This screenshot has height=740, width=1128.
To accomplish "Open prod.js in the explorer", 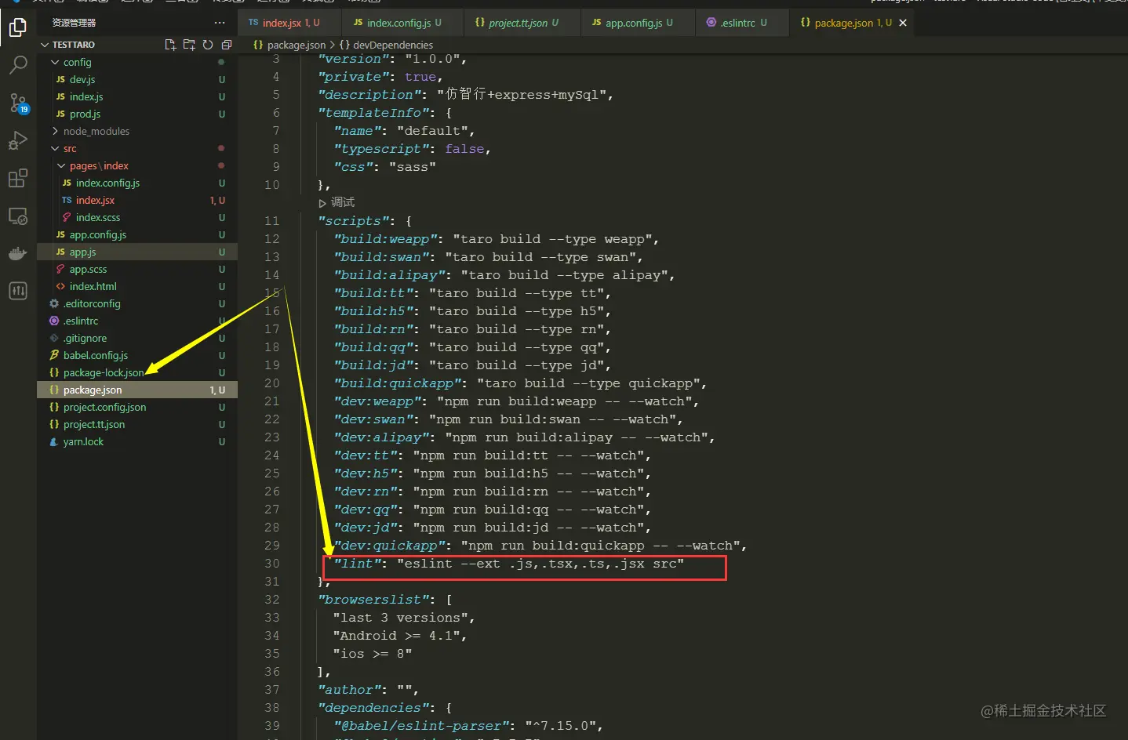I will [x=137, y=114].
